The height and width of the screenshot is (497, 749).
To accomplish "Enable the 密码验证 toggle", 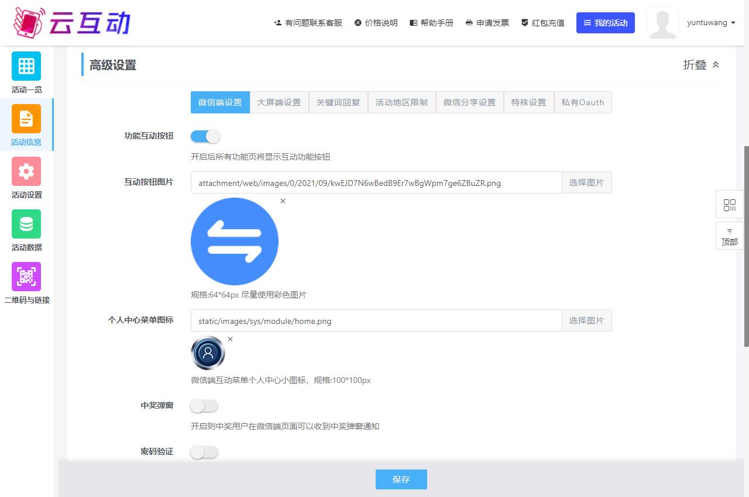I will [x=204, y=452].
